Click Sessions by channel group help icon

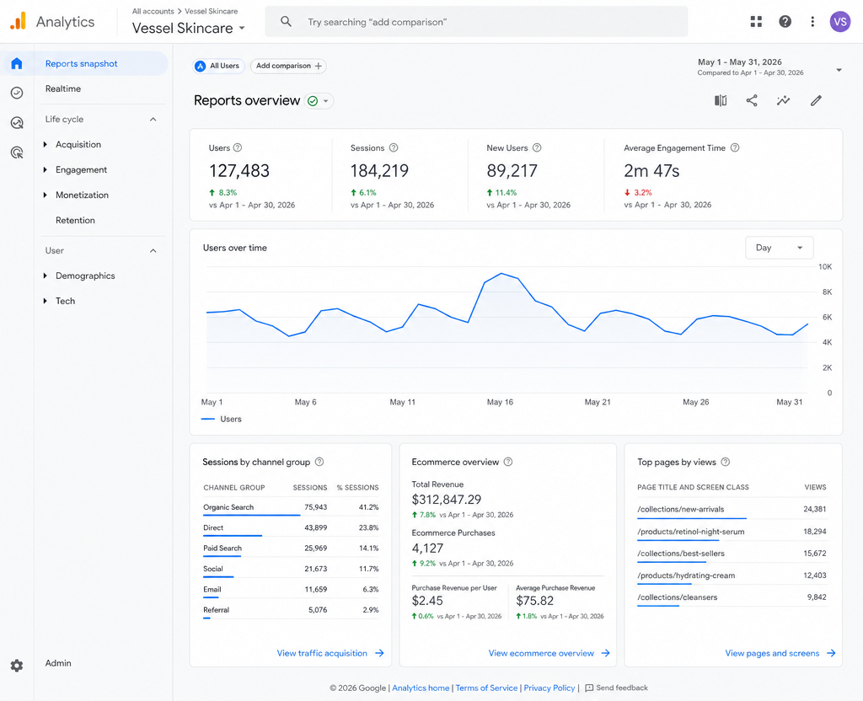click(319, 462)
